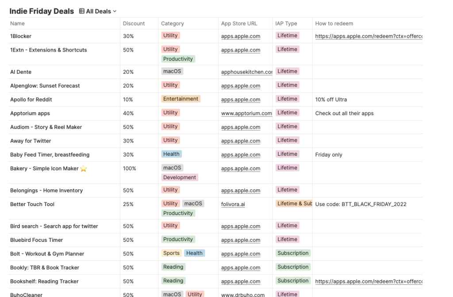Viewport: 453px width, 297px height.
Task: Click the table view icon beside All Deals
Action: (x=82, y=11)
